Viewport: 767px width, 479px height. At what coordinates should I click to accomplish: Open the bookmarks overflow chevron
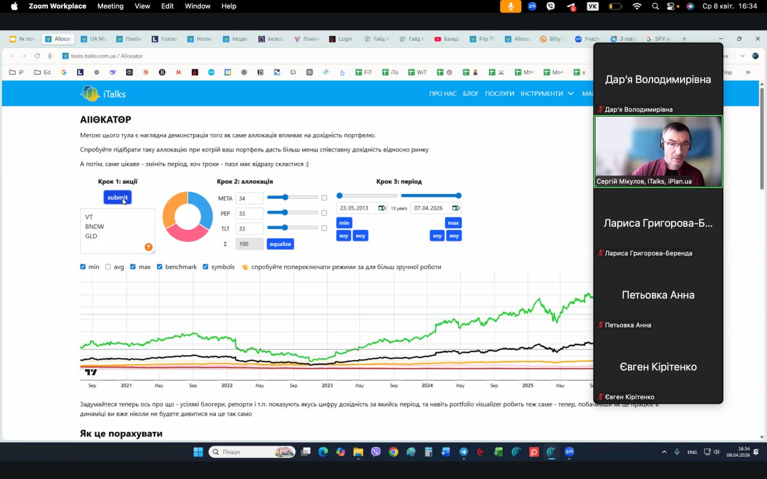(748, 72)
